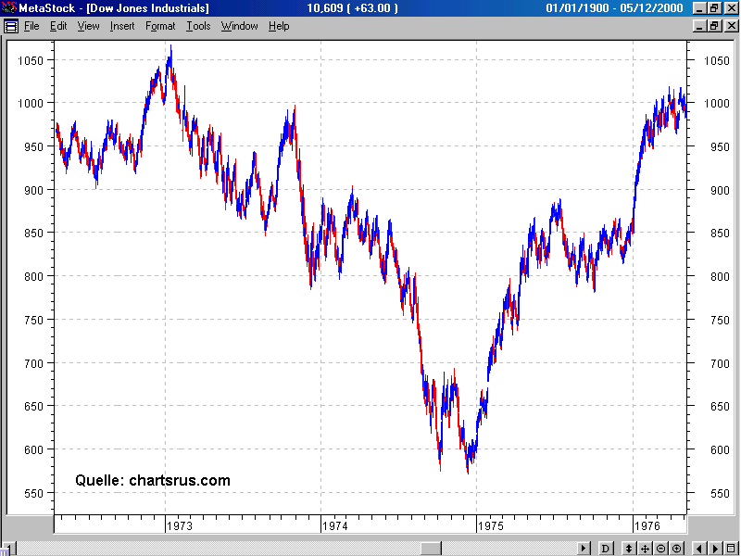Open the Window menu
This screenshot has width=741, height=556.
239,26
